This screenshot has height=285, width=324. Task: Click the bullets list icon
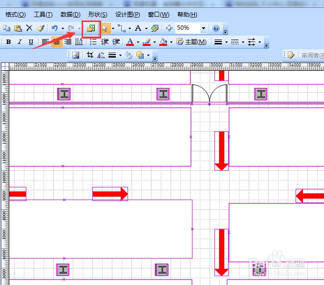93,42
